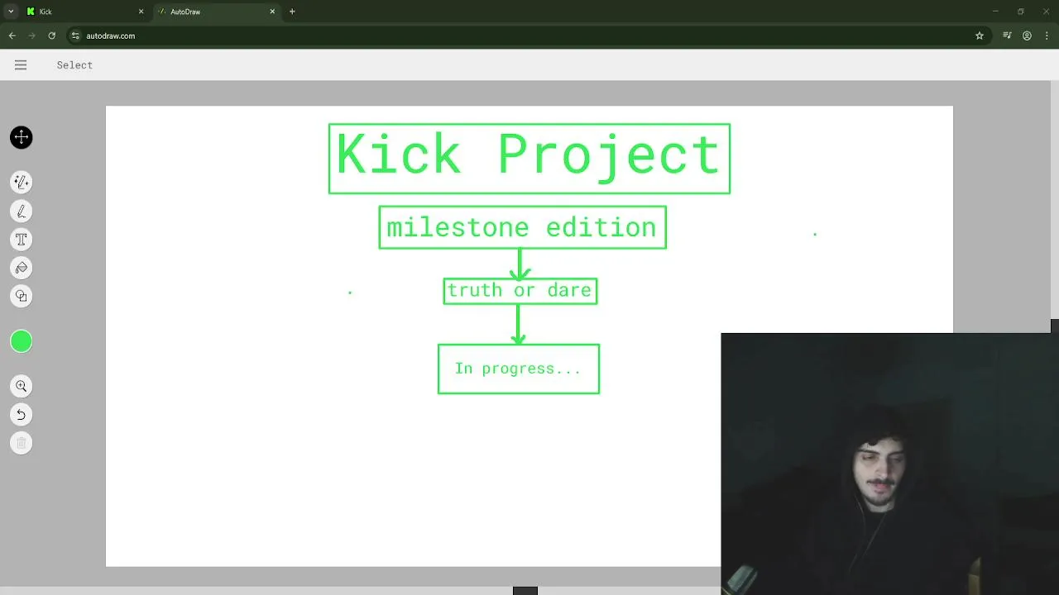View site information icon in address bar
This screenshot has height=595, width=1059.
76,36
